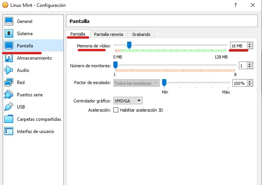
Task: Increase monitor count with up arrow
Action: pos(249,64)
